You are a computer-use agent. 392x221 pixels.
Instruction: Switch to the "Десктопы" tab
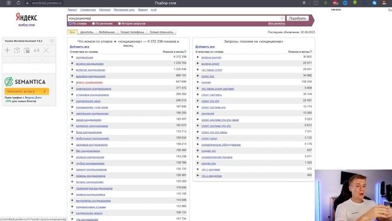click(87, 32)
